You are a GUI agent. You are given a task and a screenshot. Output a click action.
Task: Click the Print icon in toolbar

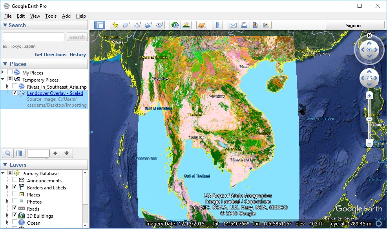click(x=244, y=25)
